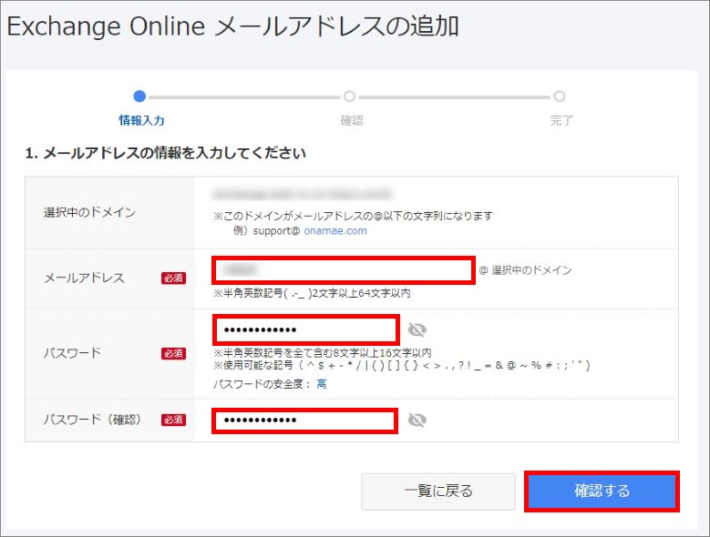This screenshot has width=710, height=537.
Task: Click the '※このドメインがメールアドレスの@以下の文字列になります' note
Action: tap(354, 216)
